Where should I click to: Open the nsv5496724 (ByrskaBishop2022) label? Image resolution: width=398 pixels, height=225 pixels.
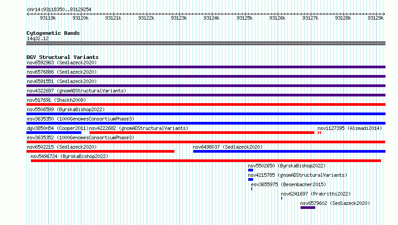69,156
